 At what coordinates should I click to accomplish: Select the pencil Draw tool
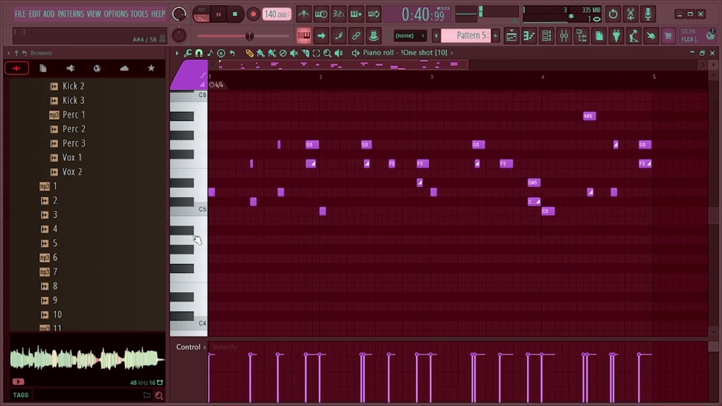[249, 53]
